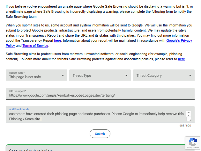Follow the 'here' link about Safe Browsing threats
The image size is (201, 151).
point(182,59)
